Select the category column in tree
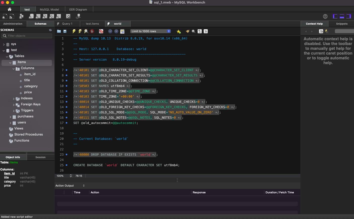The image size is (354, 219). 31,86
